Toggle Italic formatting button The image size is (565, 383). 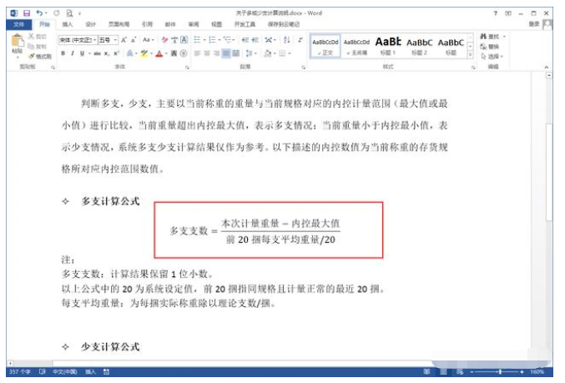coord(73,53)
